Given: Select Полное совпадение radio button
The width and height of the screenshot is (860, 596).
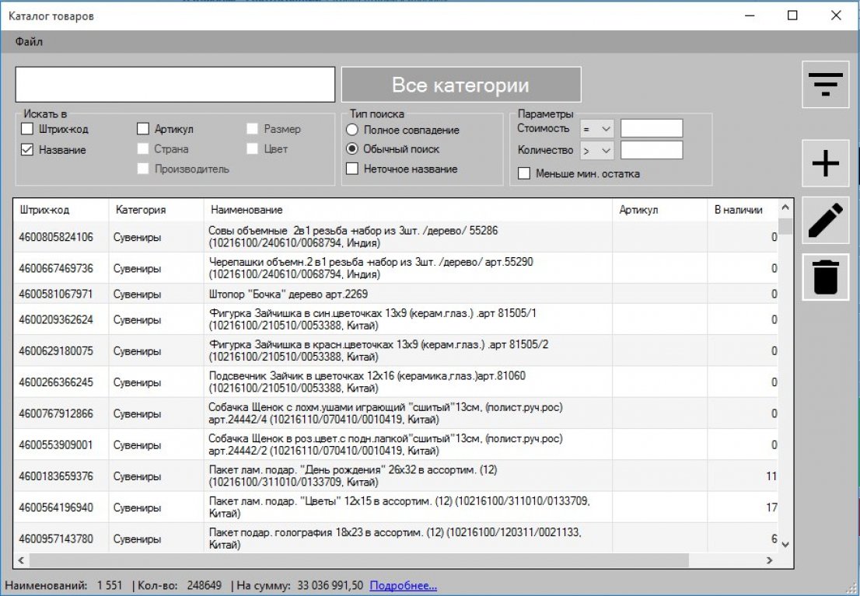Looking at the screenshot, I should [x=352, y=130].
